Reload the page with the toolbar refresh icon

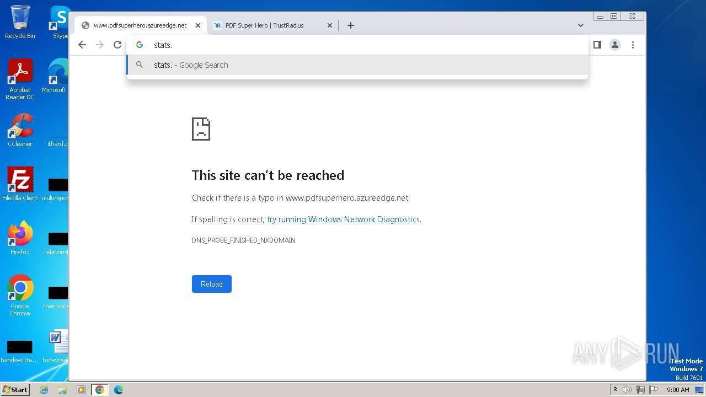click(x=117, y=45)
